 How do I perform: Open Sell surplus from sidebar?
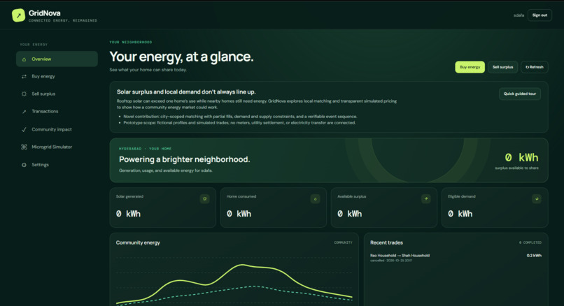click(x=57, y=94)
